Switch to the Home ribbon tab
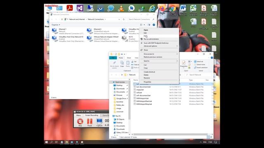264x148 pixels. pyautogui.click(x=121, y=58)
